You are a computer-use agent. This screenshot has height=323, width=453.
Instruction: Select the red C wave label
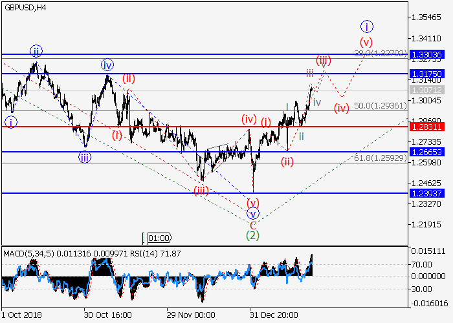253,225
